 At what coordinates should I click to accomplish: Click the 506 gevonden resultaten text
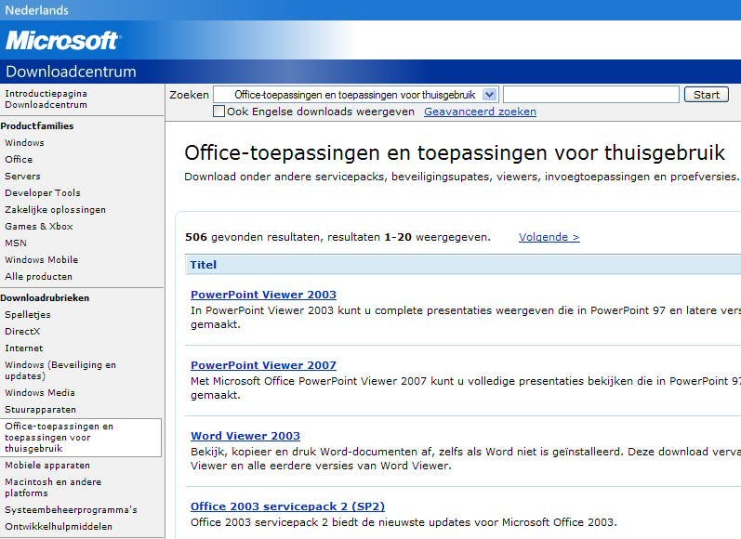click(337, 237)
